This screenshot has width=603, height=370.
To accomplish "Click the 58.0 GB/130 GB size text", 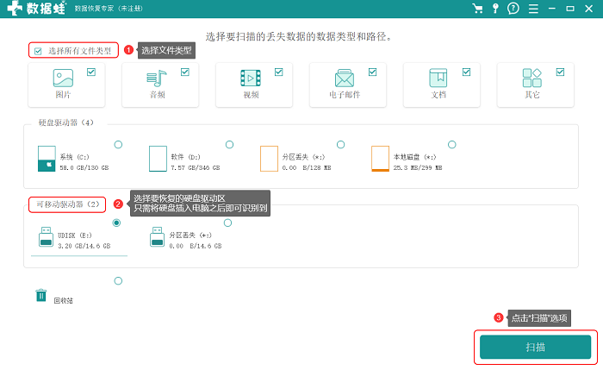I will pos(84,167).
